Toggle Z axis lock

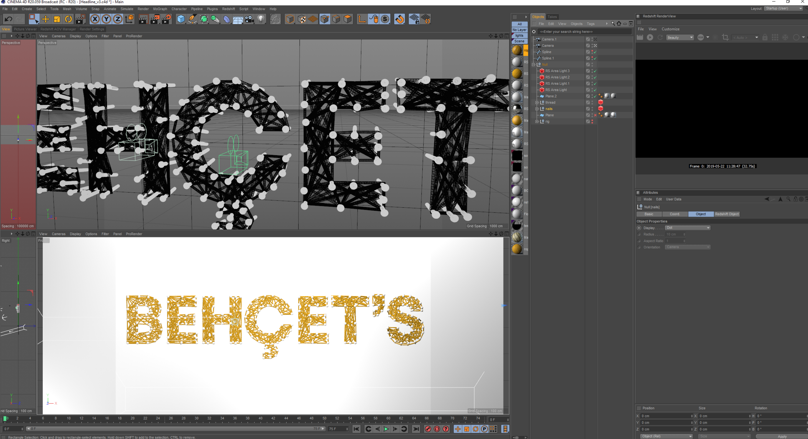pyautogui.click(x=118, y=19)
